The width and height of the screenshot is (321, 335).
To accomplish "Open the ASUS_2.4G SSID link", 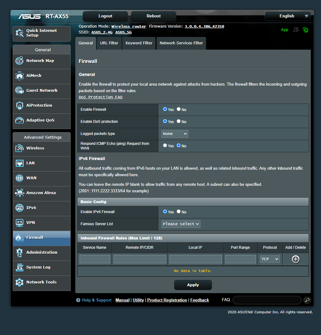I will pyautogui.click(x=102, y=32).
